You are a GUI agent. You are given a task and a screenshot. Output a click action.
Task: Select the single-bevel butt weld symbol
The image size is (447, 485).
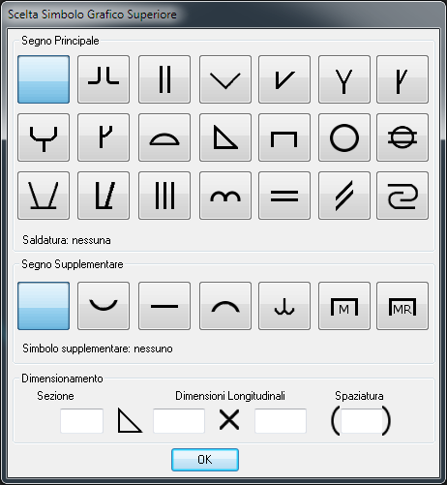pos(284,79)
